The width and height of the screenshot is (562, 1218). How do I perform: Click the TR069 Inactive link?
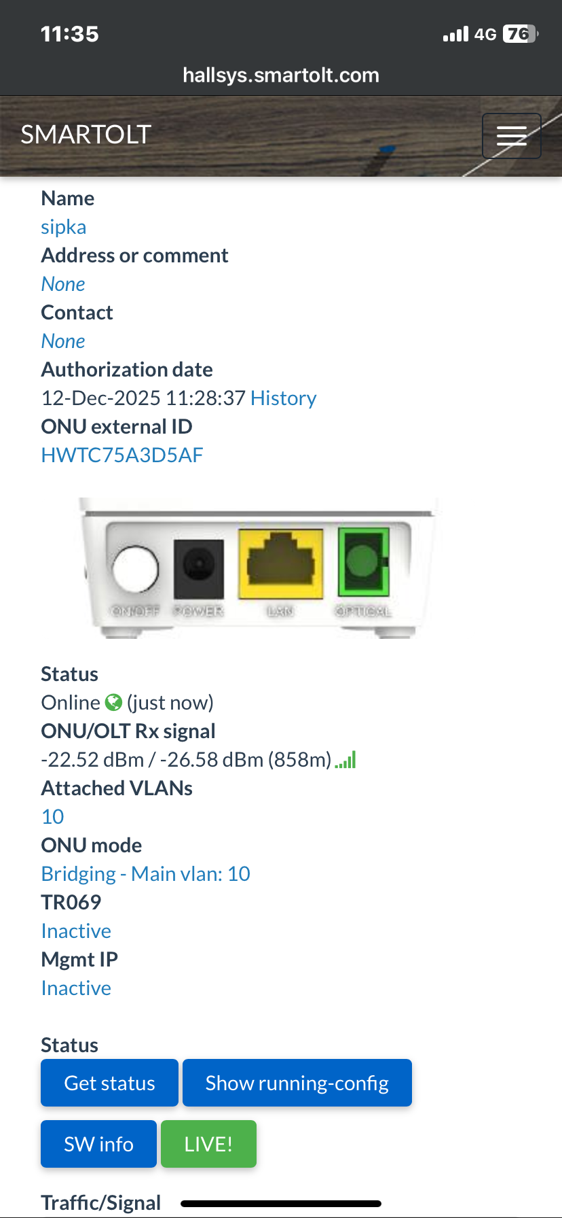[76, 931]
